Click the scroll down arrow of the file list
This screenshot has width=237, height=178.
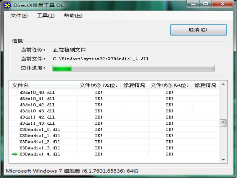[223, 160]
